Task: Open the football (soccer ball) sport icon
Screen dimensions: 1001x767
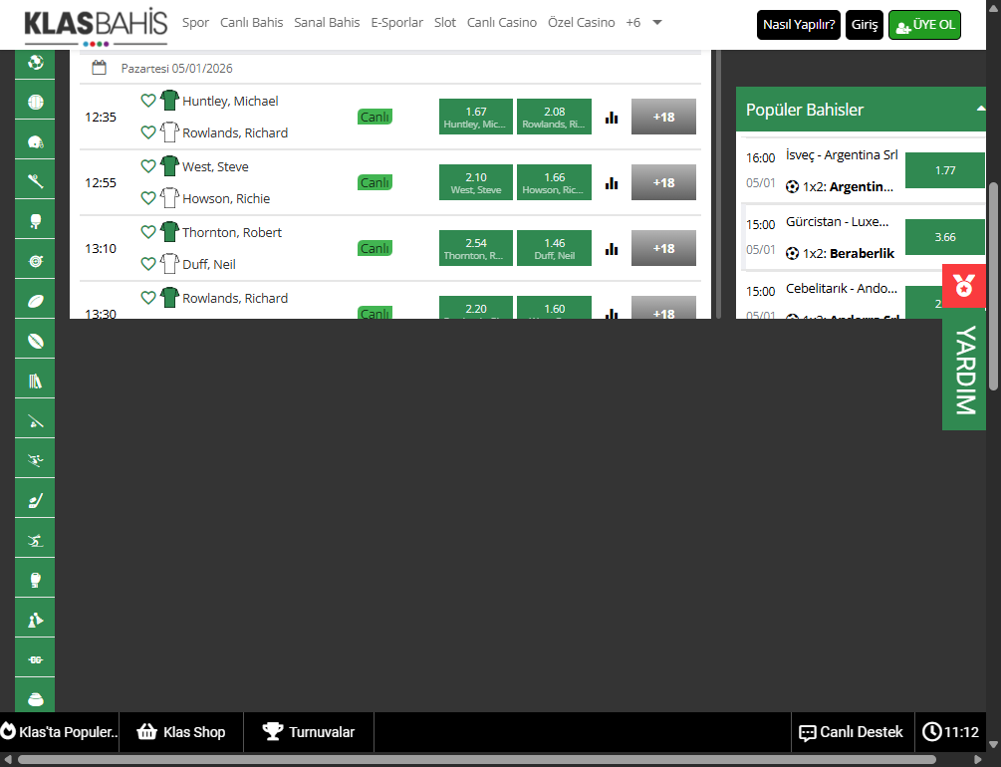Action: tap(35, 62)
